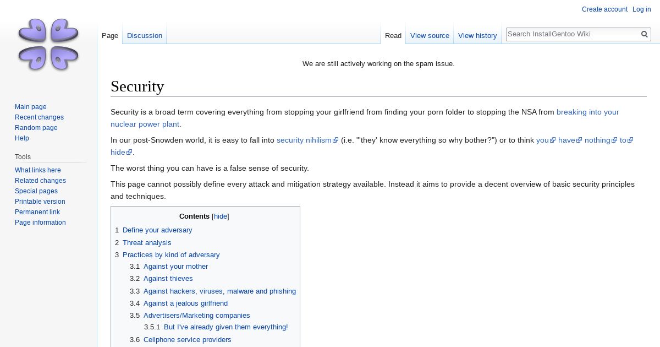Open Recent changes in sidebar
Image resolution: width=660 pixels, height=347 pixels.
click(39, 117)
